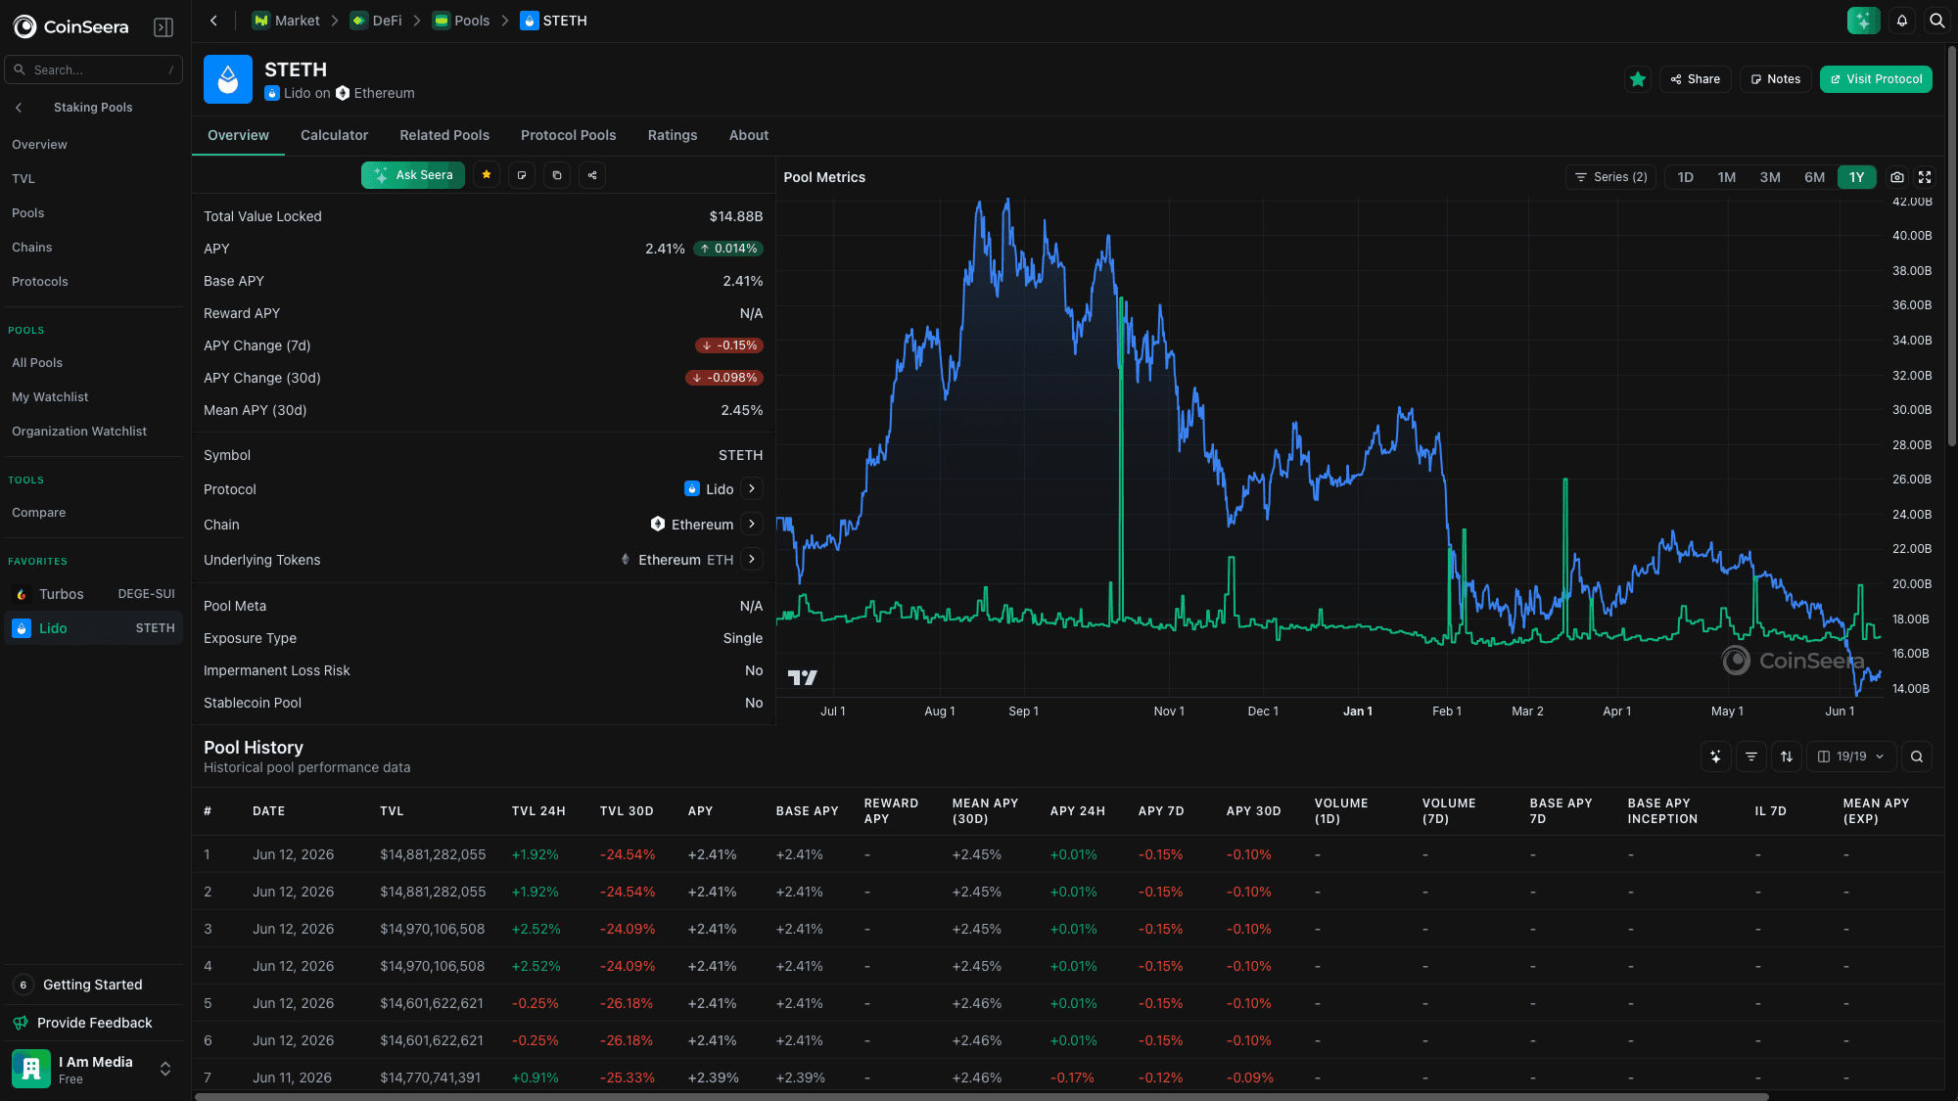Expand the Ethereum chain chevron
The width and height of the screenshot is (1958, 1101).
coord(752,524)
